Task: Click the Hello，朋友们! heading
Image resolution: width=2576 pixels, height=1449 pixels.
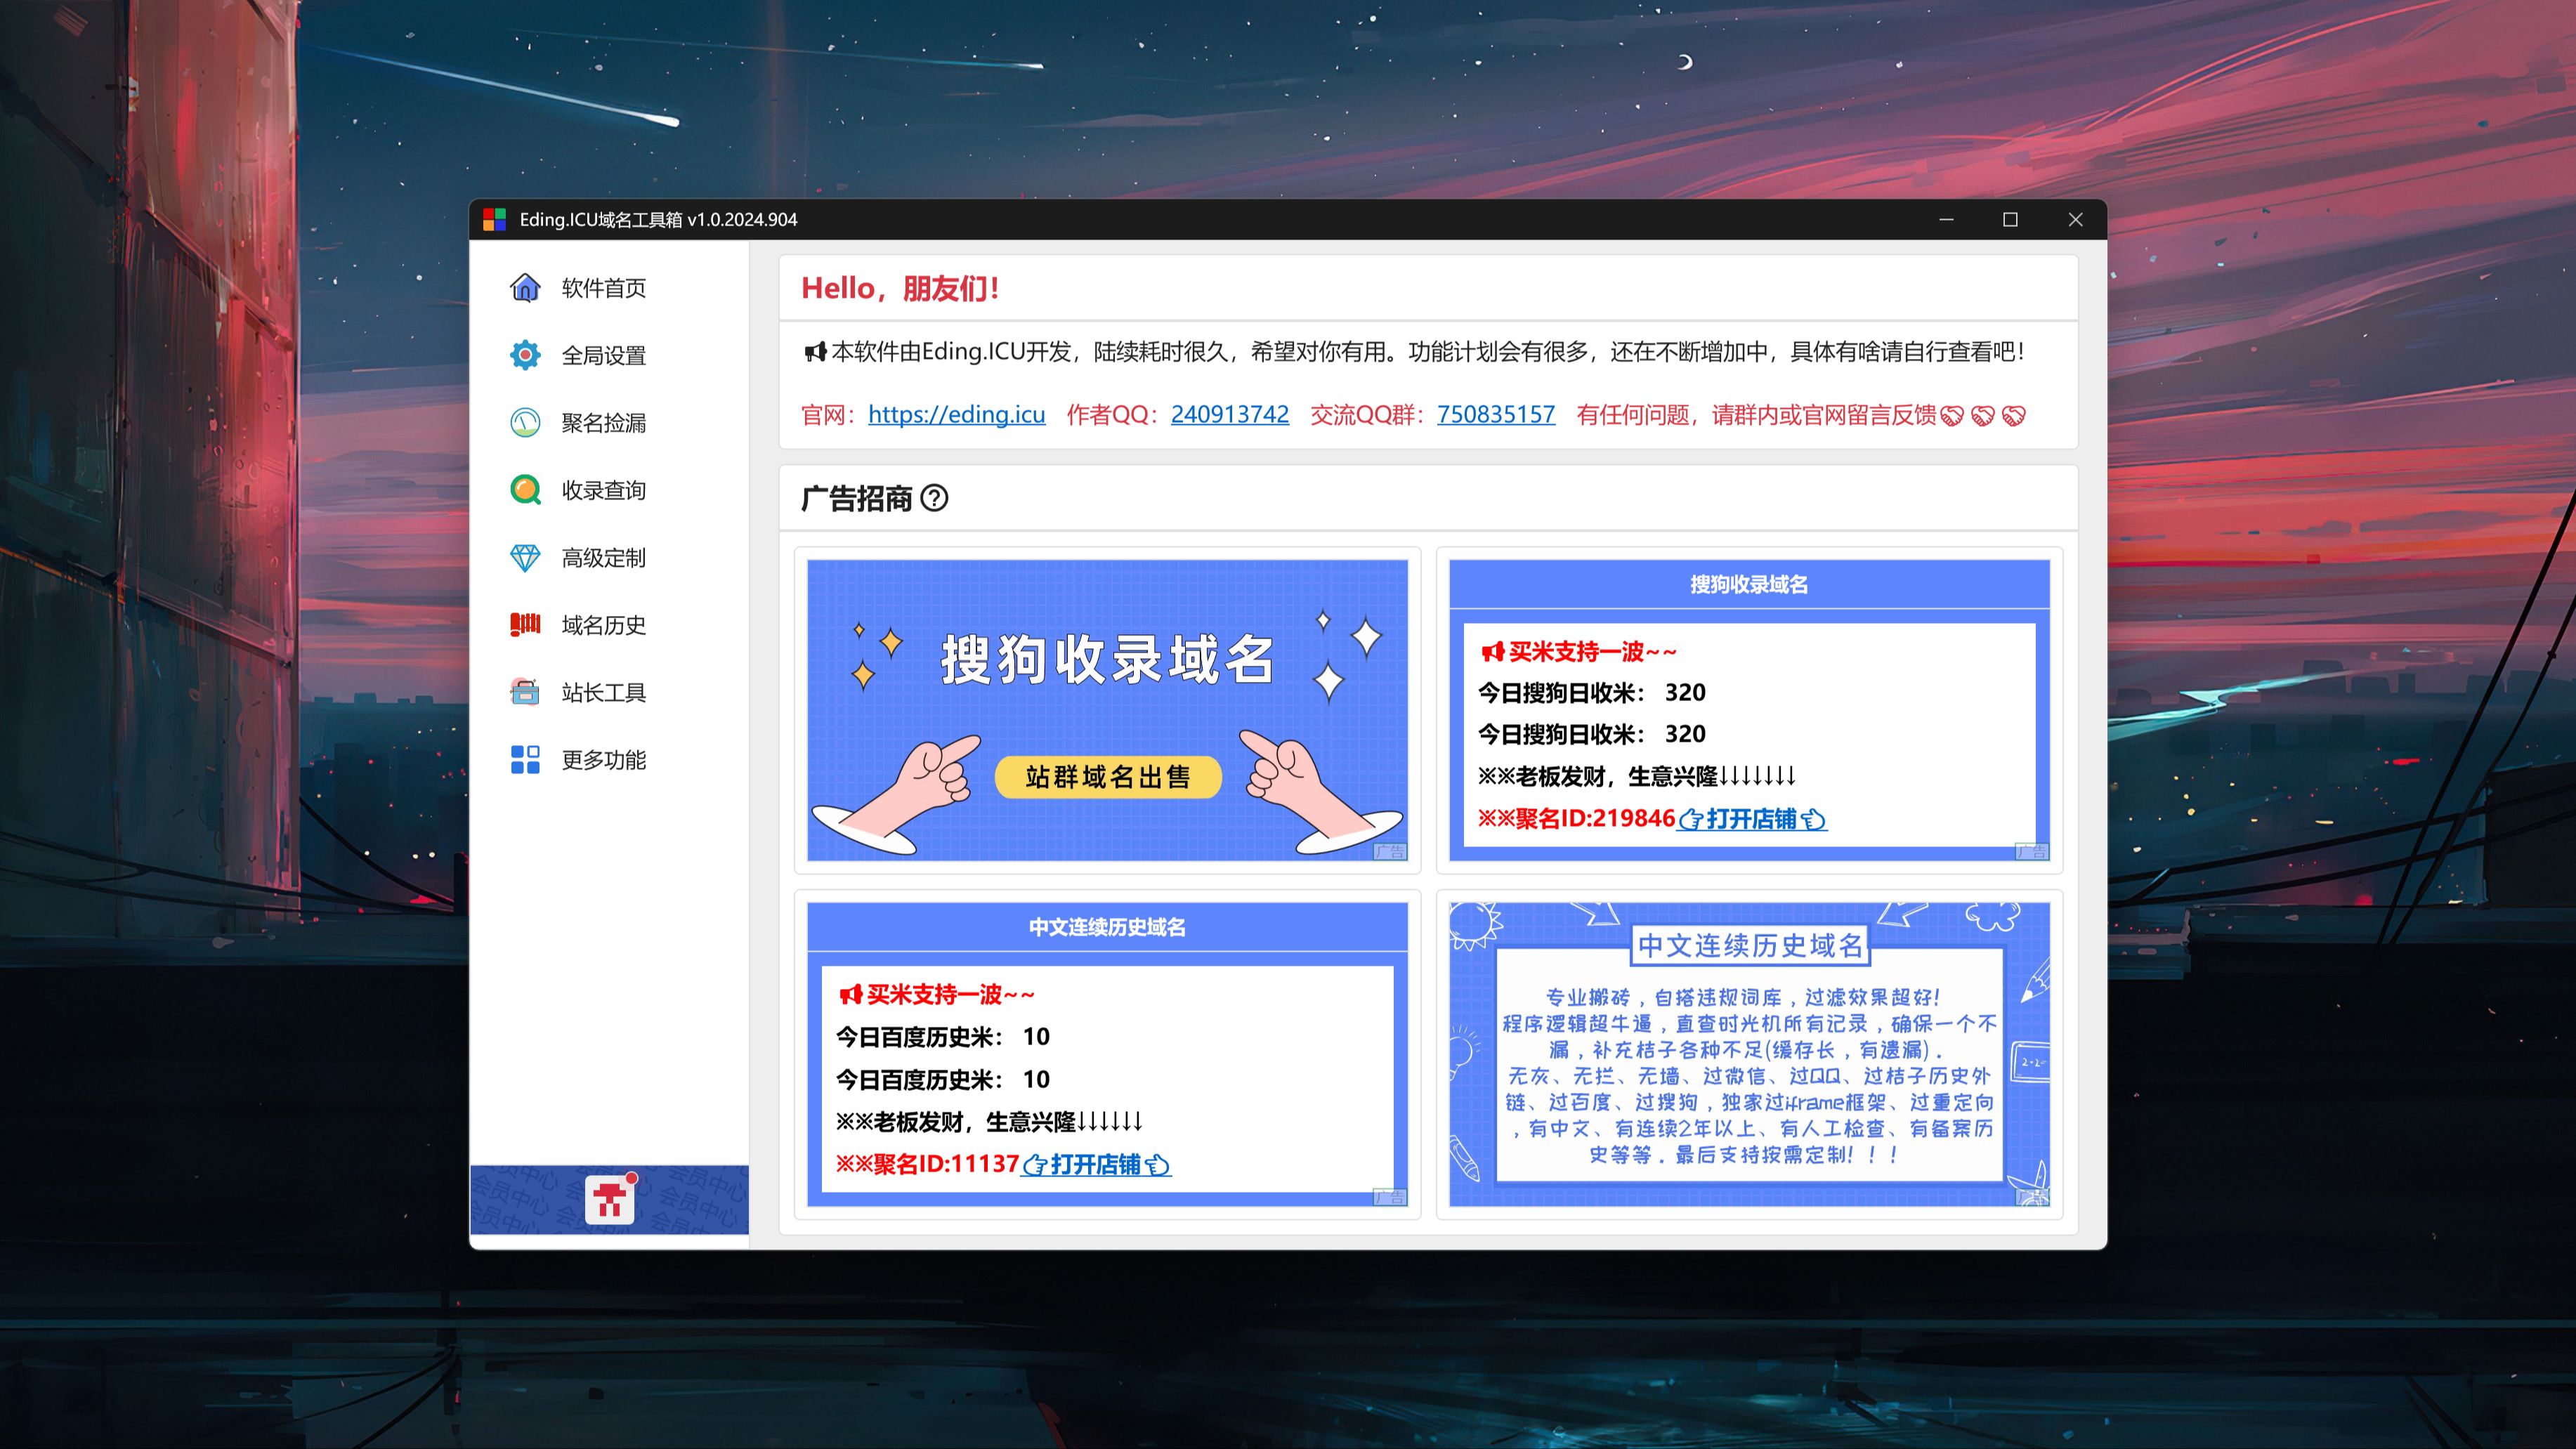Action: [901, 289]
